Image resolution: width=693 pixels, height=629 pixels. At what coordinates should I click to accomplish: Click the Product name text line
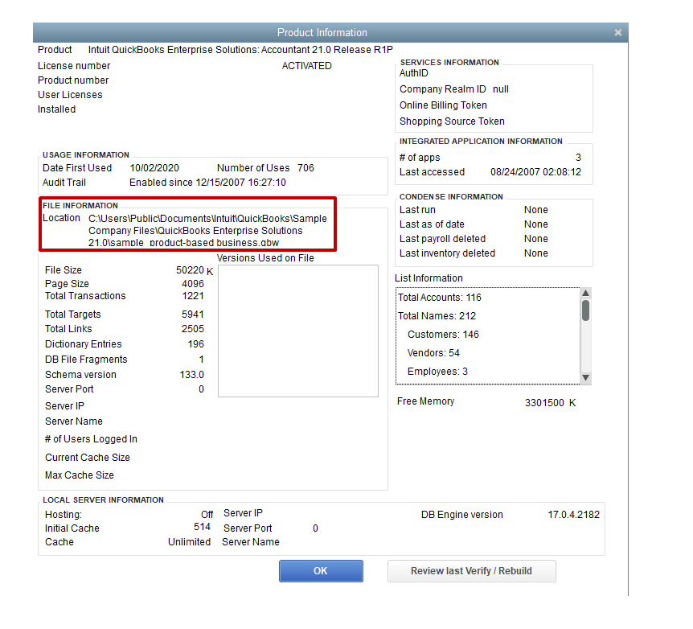240,50
